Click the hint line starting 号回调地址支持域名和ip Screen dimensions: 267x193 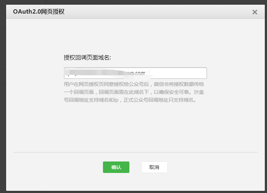(130, 100)
